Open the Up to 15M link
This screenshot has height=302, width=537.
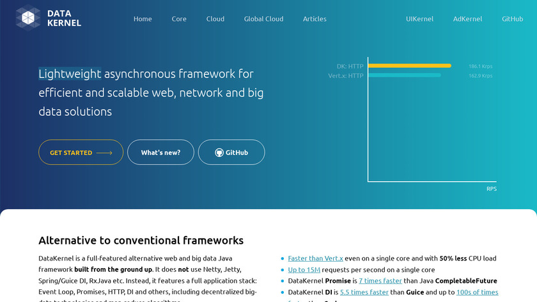click(x=304, y=270)
